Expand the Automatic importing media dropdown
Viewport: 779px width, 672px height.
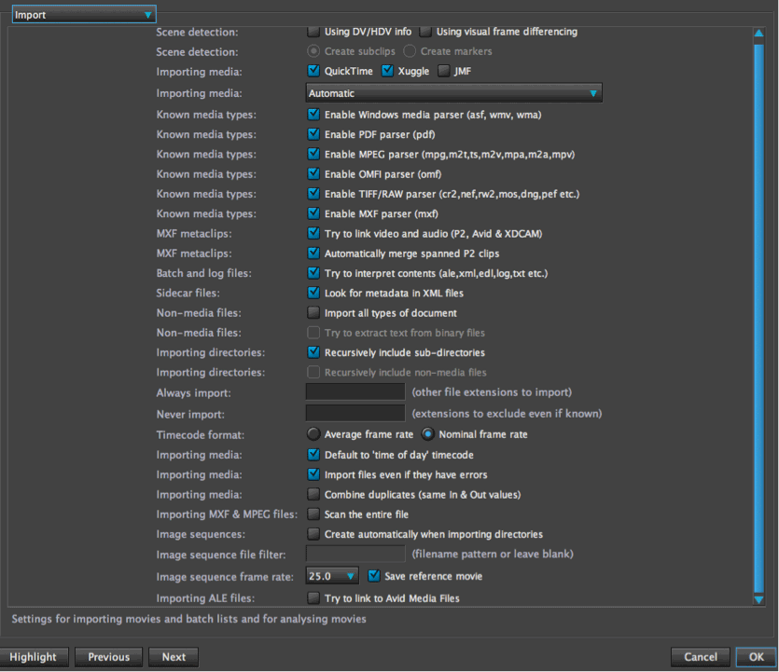[x=453, y=93]
